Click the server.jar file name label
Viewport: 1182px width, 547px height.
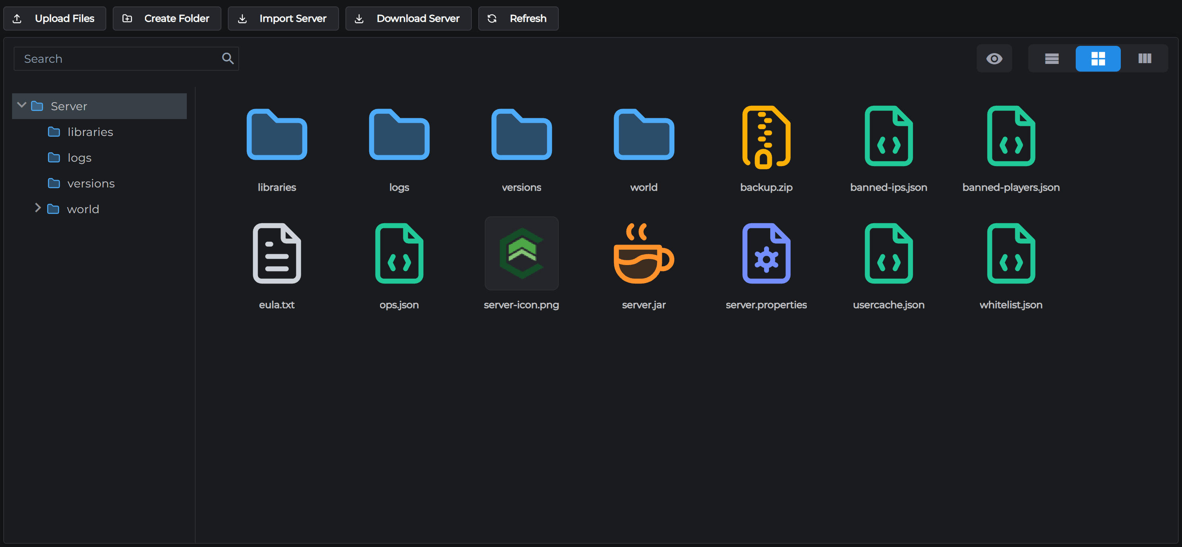coord(644,304)
